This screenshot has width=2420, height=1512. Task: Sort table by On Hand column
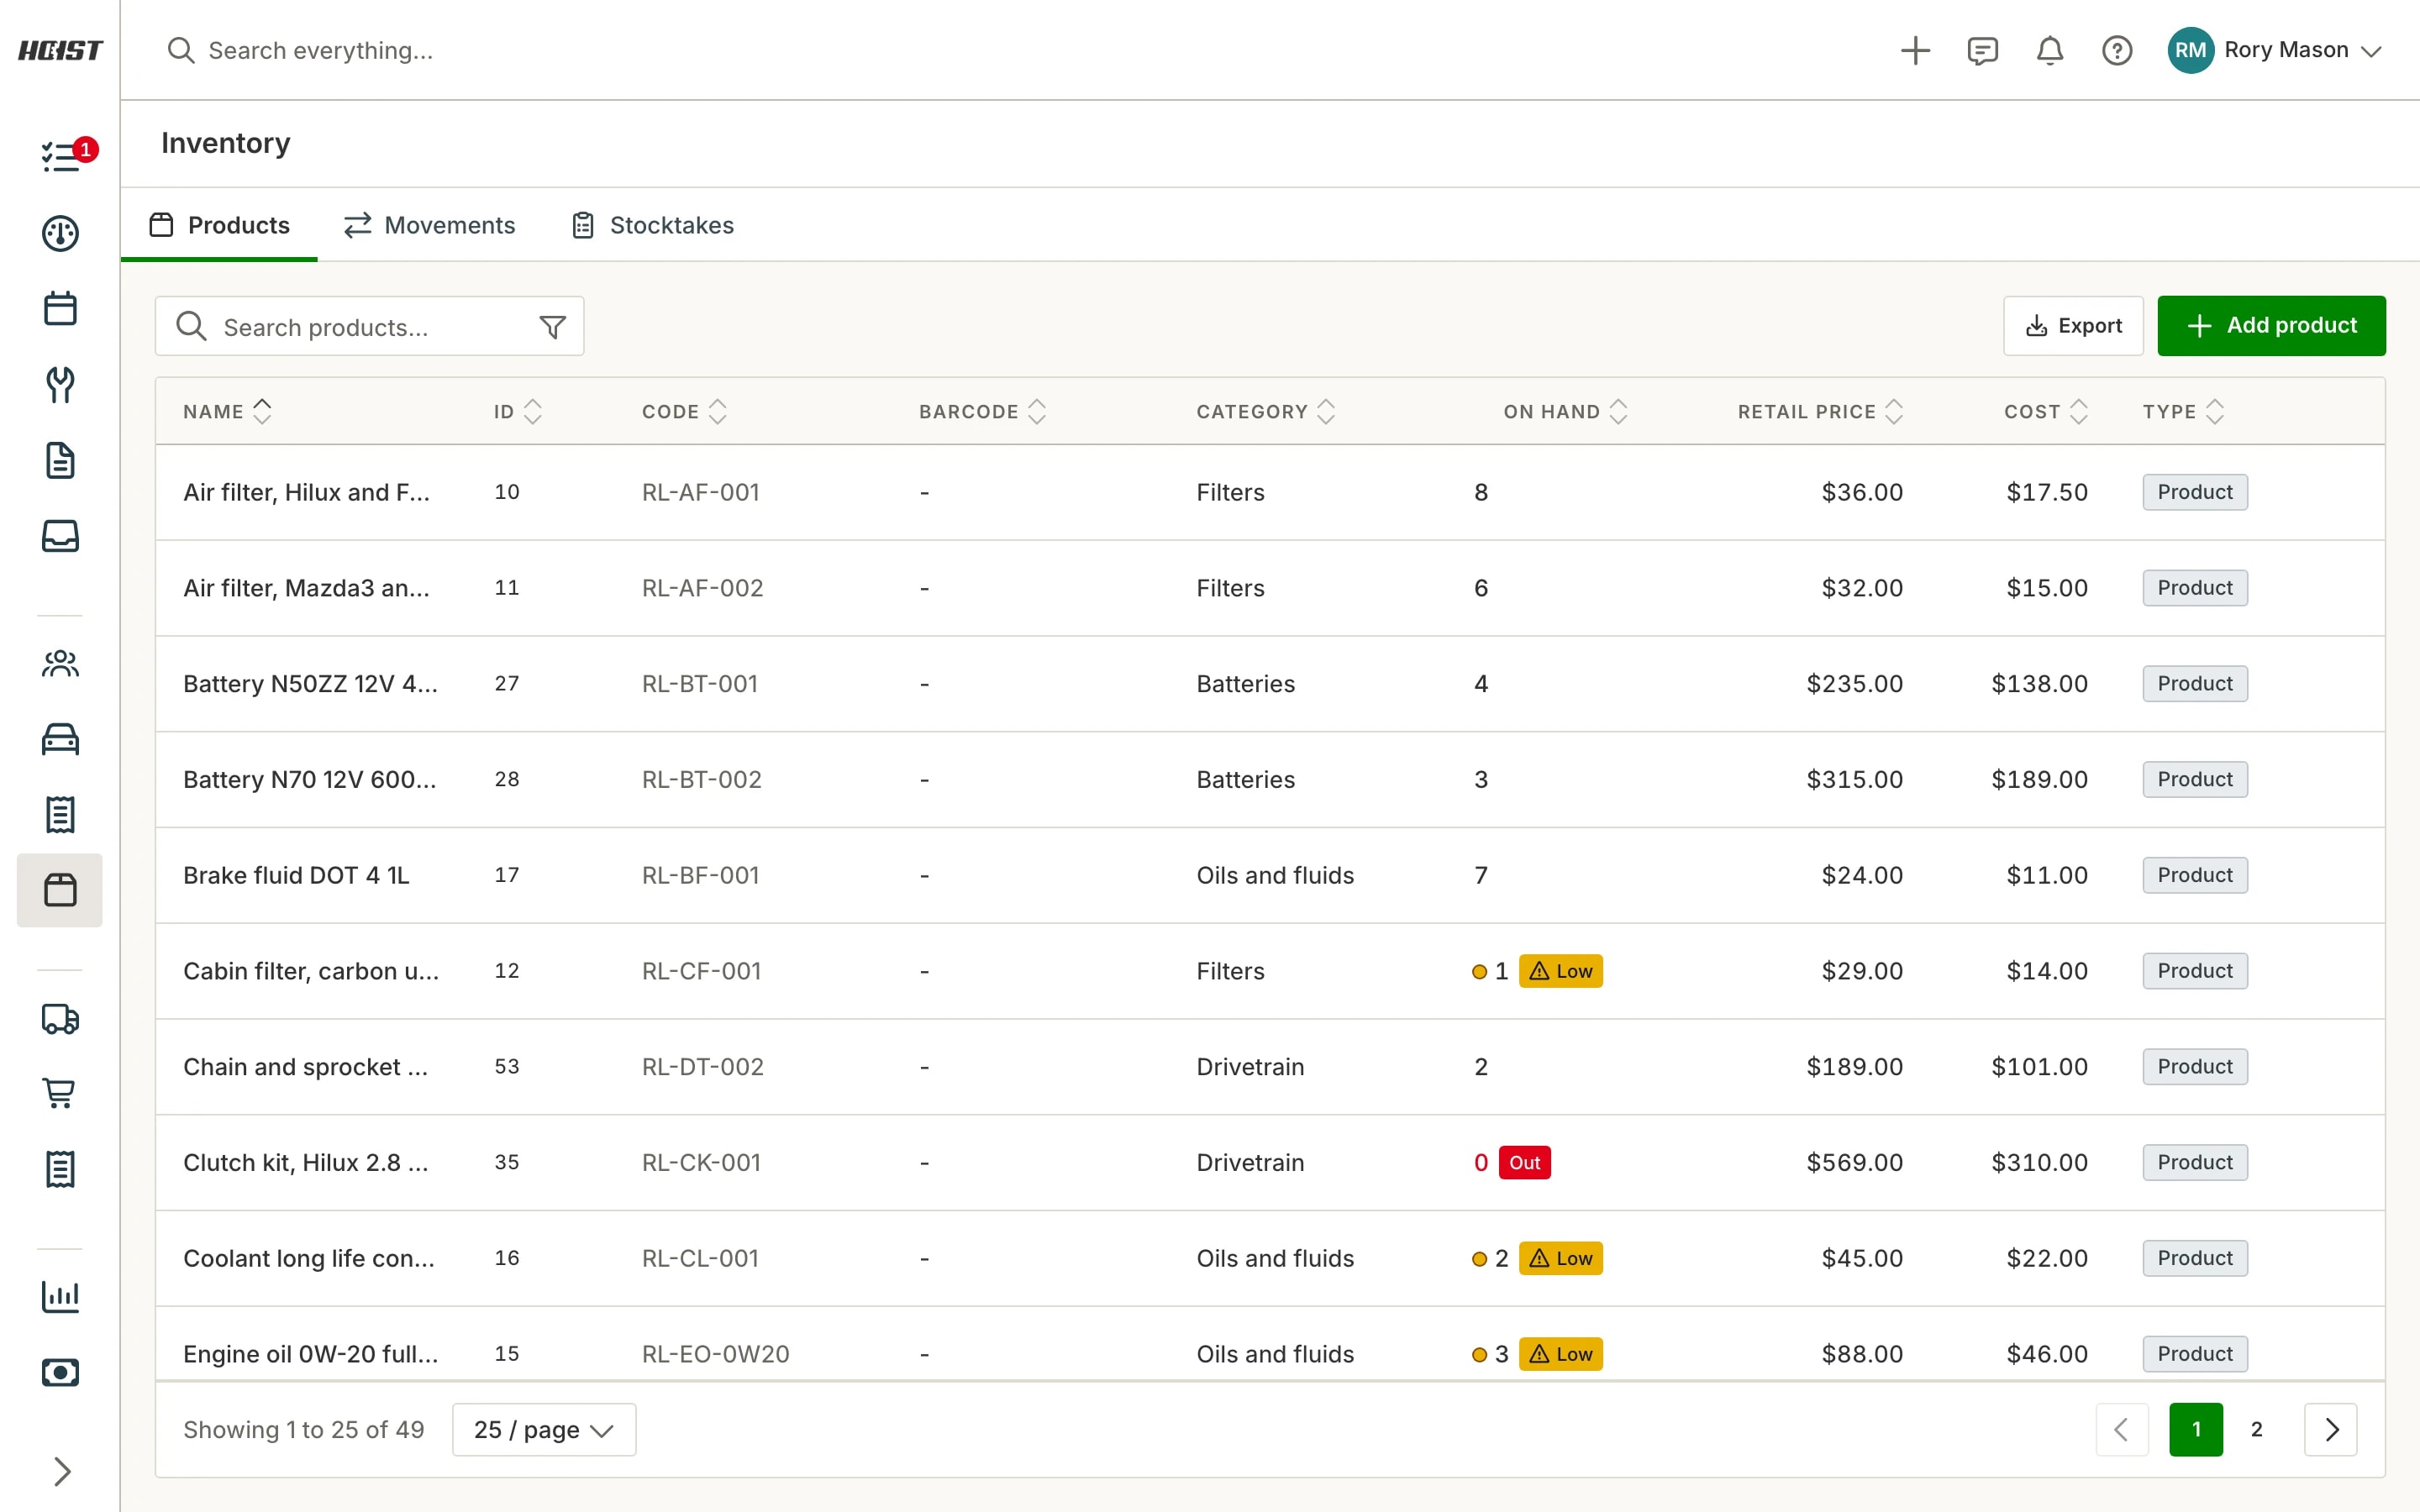[1565, 411]
